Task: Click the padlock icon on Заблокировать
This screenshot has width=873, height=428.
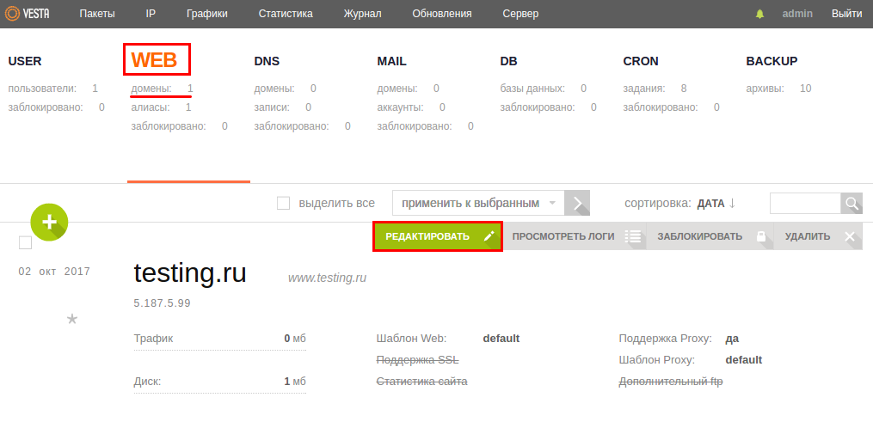Action: [x=760, y=236]
